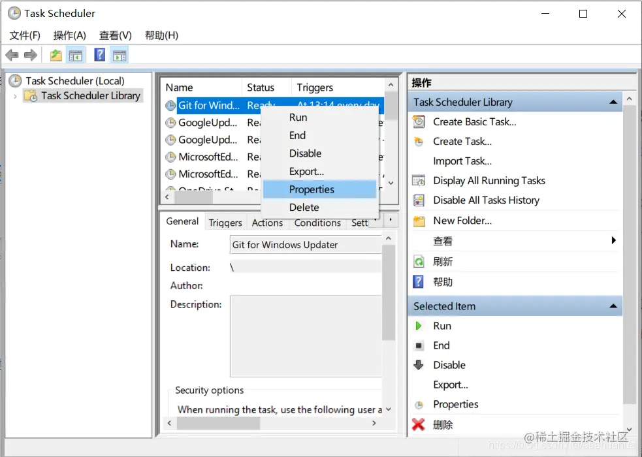Viewport: 642px width, 457px height.
Task: Click the New Folder icon
Action: 419,221
